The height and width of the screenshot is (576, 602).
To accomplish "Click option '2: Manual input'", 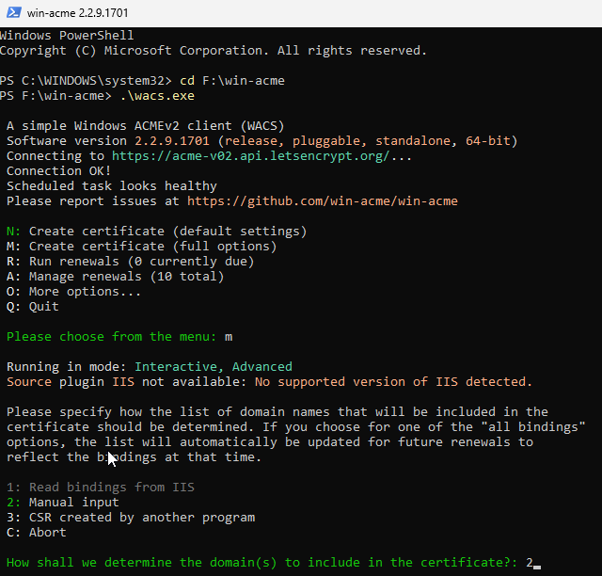I will click(x=63, y=503).
